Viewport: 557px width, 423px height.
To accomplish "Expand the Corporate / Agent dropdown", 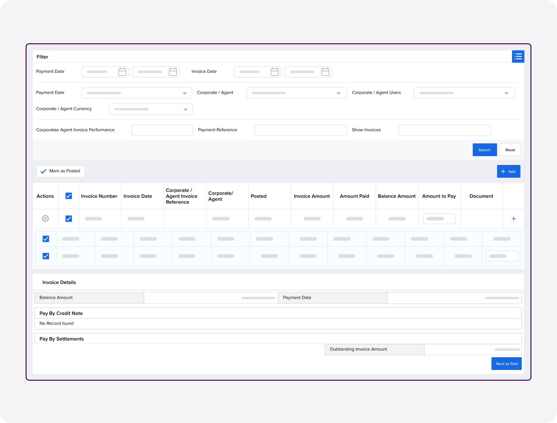I will pos(296,93).
